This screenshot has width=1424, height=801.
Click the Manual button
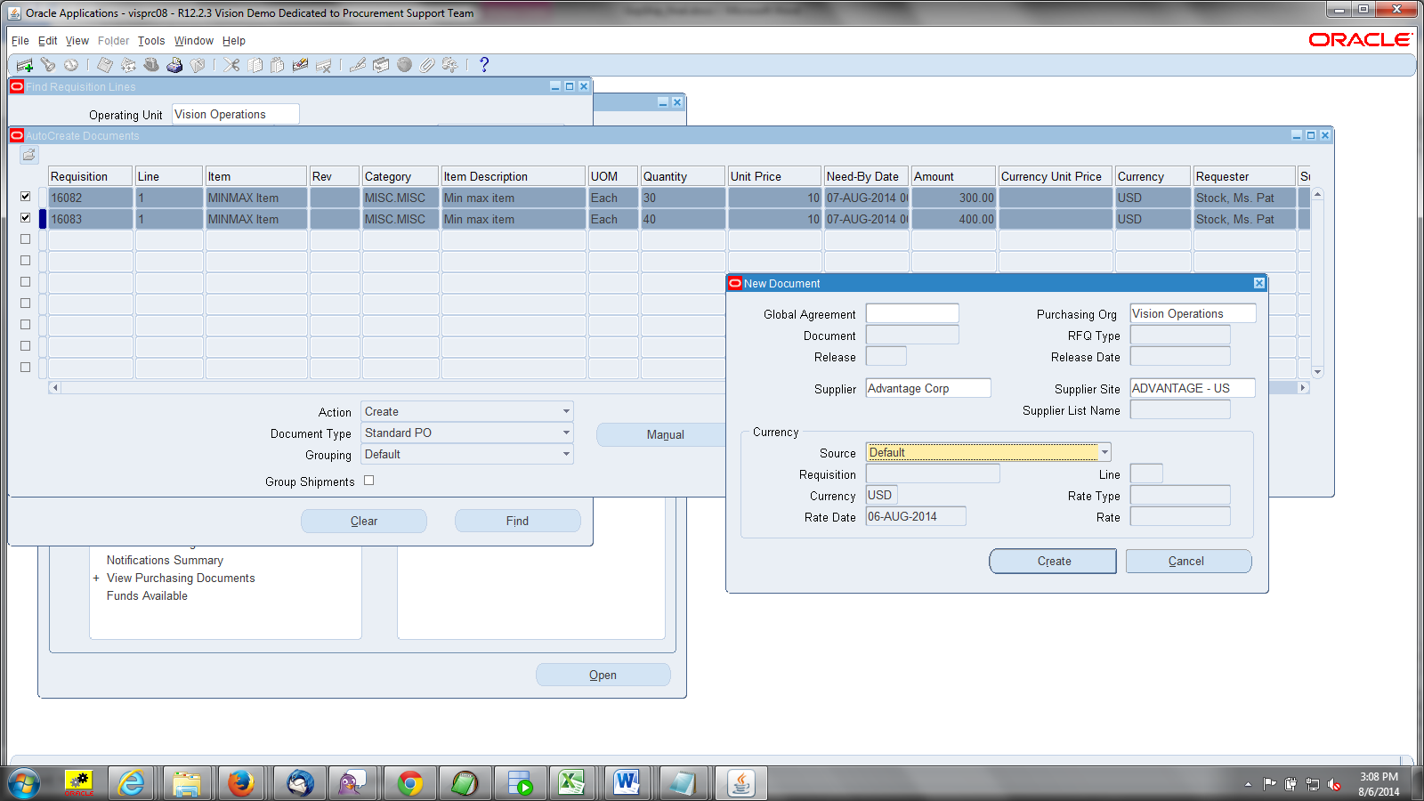click(665, 434)
